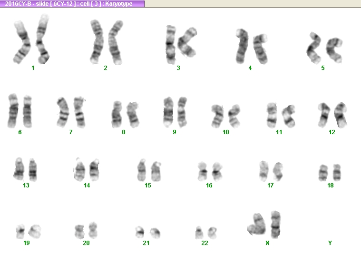Click the green label '8'
Screen dimensions: 361x274
[x=124, y=132]
